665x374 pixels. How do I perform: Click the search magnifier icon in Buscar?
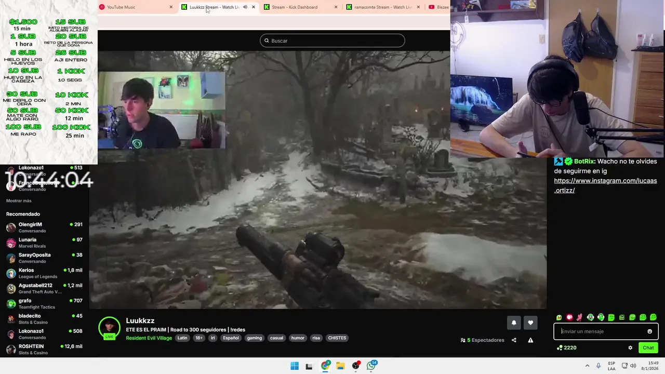tap(267, 41)
